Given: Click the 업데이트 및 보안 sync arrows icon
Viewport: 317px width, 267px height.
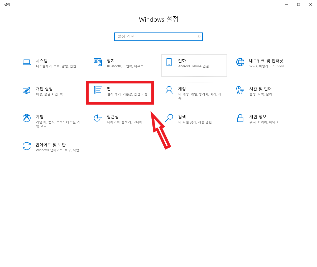Looking at the screenshot, I should 27,146.
